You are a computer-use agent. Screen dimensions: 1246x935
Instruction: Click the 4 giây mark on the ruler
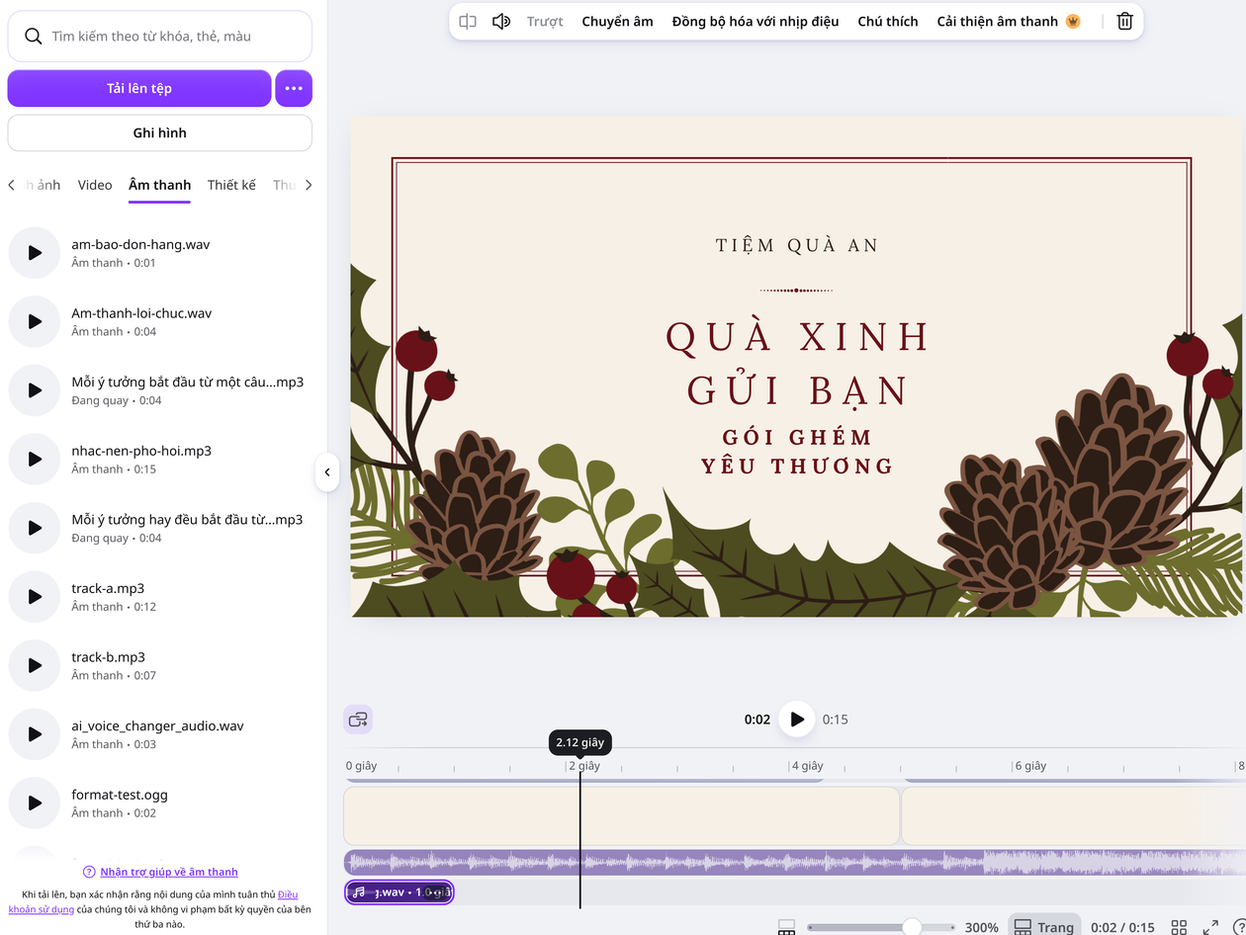pos(807,766)
